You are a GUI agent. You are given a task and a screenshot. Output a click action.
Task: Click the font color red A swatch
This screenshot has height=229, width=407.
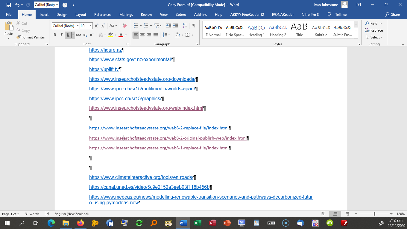click(121, 35)
